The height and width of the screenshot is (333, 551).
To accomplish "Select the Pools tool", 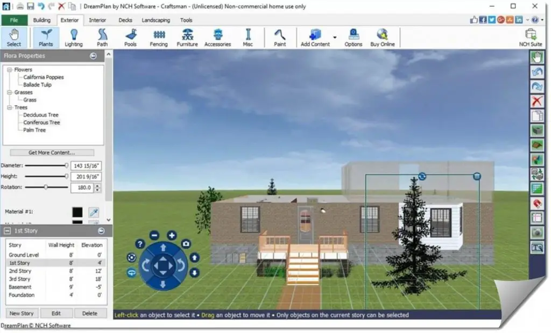I will (x=130, y=37).
